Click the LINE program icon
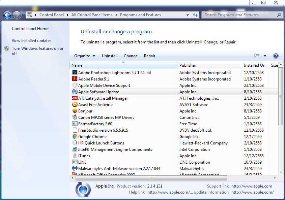Screen dimensions: 285x200 (75, 162)
